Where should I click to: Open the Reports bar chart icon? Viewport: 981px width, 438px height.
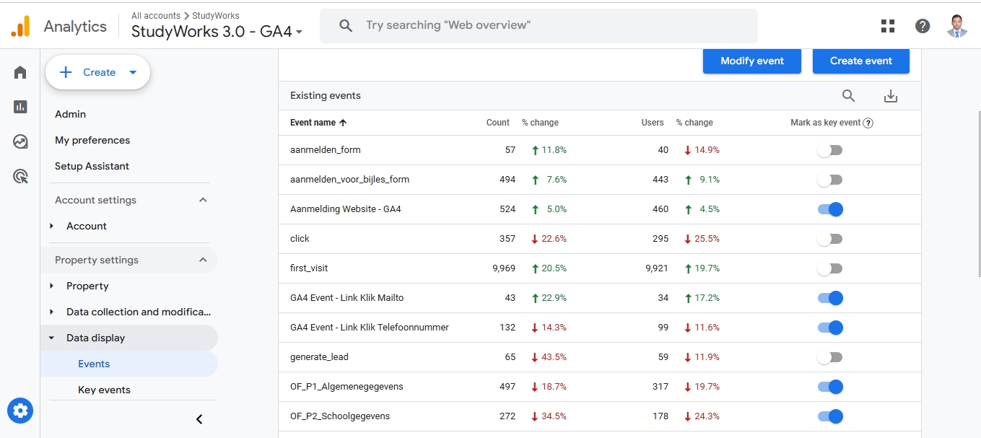[20, 107]
